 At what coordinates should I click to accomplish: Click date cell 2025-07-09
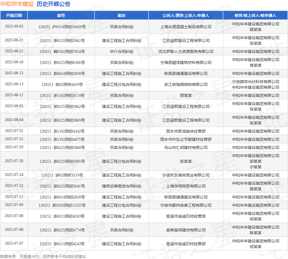click(x=14, y=205)
